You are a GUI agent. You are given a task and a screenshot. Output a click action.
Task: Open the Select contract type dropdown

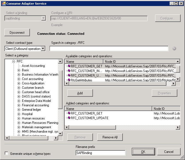43,48
